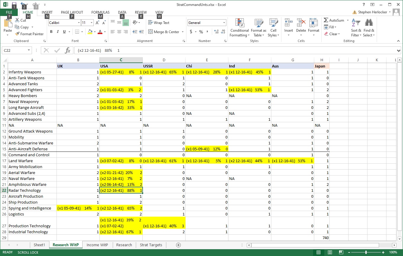Set vertical alignment to bottom align
This screenshot has height=256, width=403.
pos(125,22)
